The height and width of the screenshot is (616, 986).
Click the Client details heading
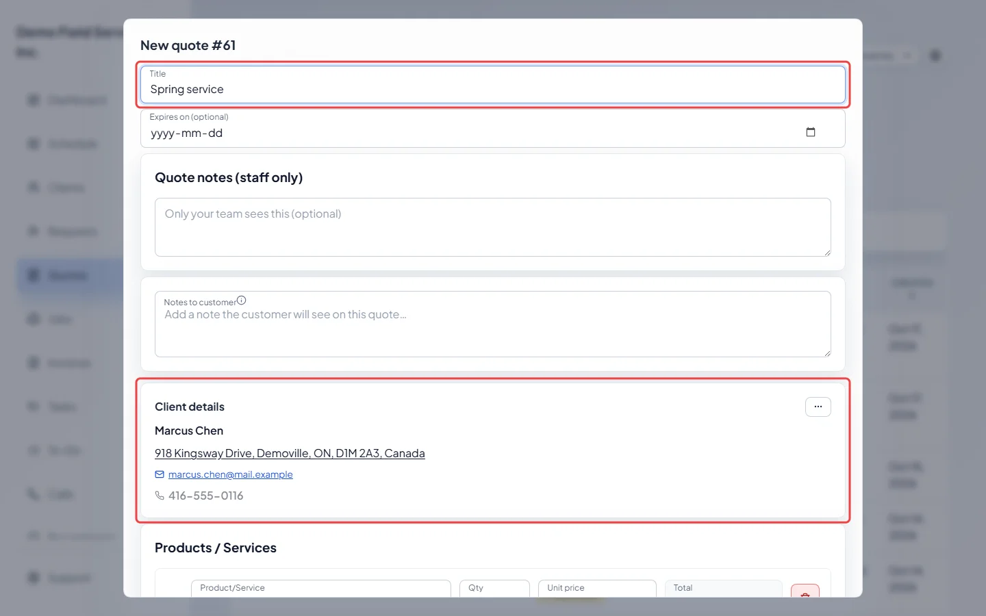[x=190, y=407]
